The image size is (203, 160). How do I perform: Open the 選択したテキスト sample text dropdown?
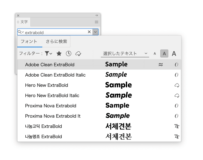point(125,53)
